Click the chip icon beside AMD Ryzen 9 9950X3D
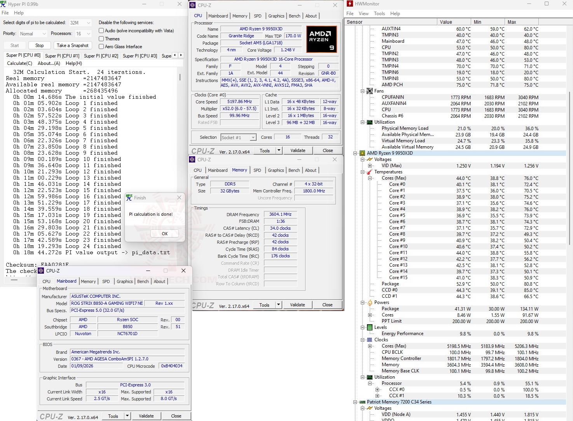Screen dimensions: 573x421 point(362,153)
